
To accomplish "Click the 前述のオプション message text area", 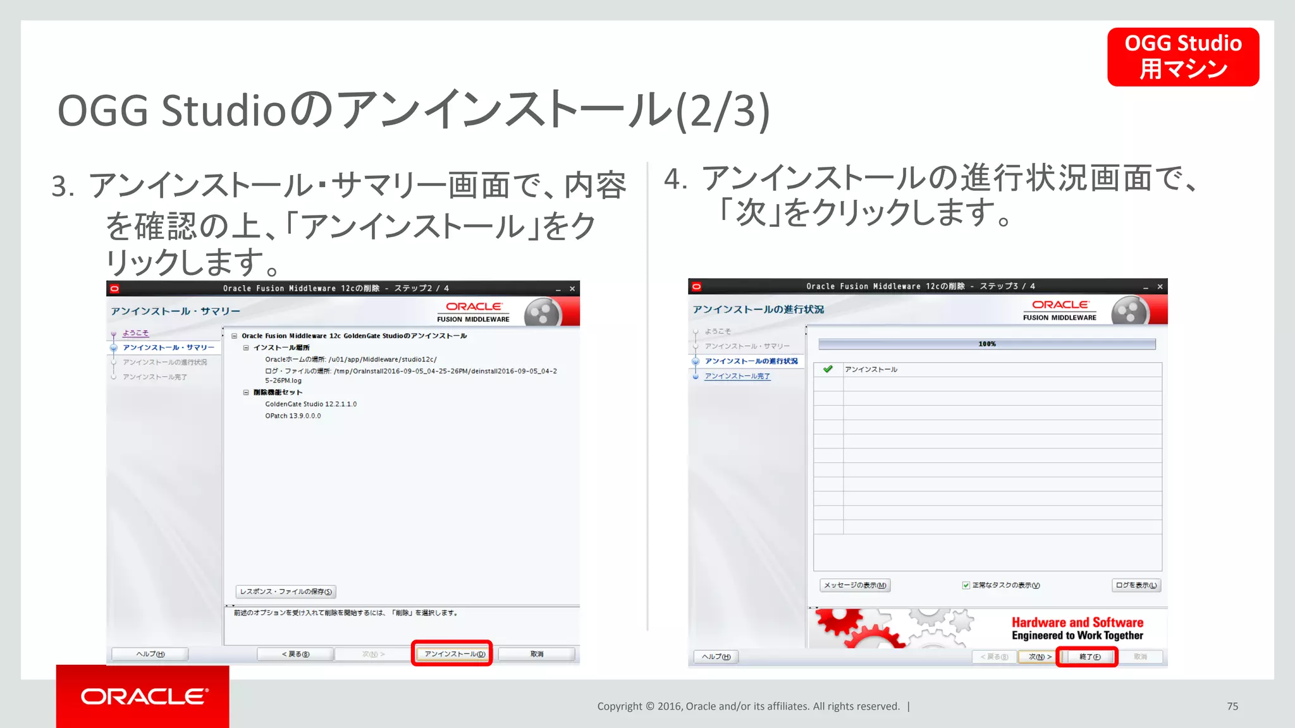I will pyautogui.click(x=402, y=625).
